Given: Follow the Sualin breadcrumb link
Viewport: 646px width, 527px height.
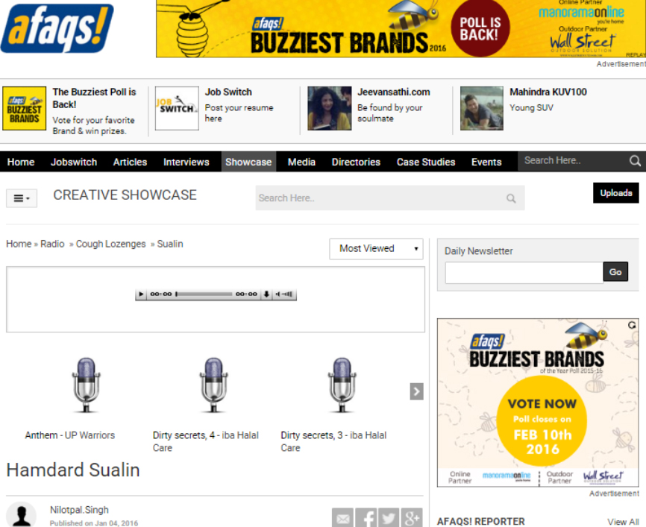Looking at the screenshot, I should click(170, 244).
